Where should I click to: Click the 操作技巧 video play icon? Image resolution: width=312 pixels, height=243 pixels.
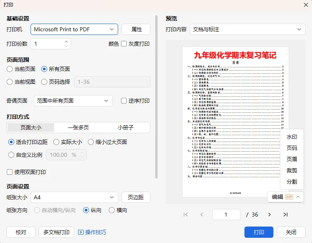coord(80,232)
